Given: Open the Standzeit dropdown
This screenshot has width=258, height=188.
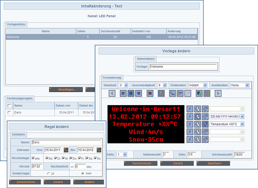Looking at the screenshot, I should [x=123, y=85].
